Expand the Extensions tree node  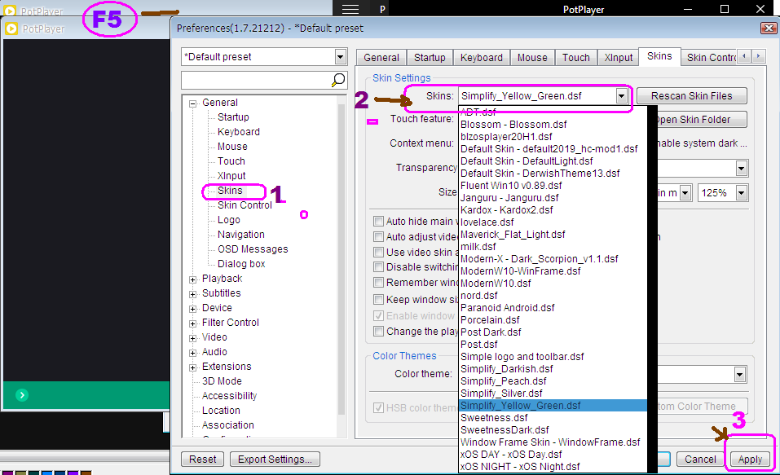coord(193,367)
